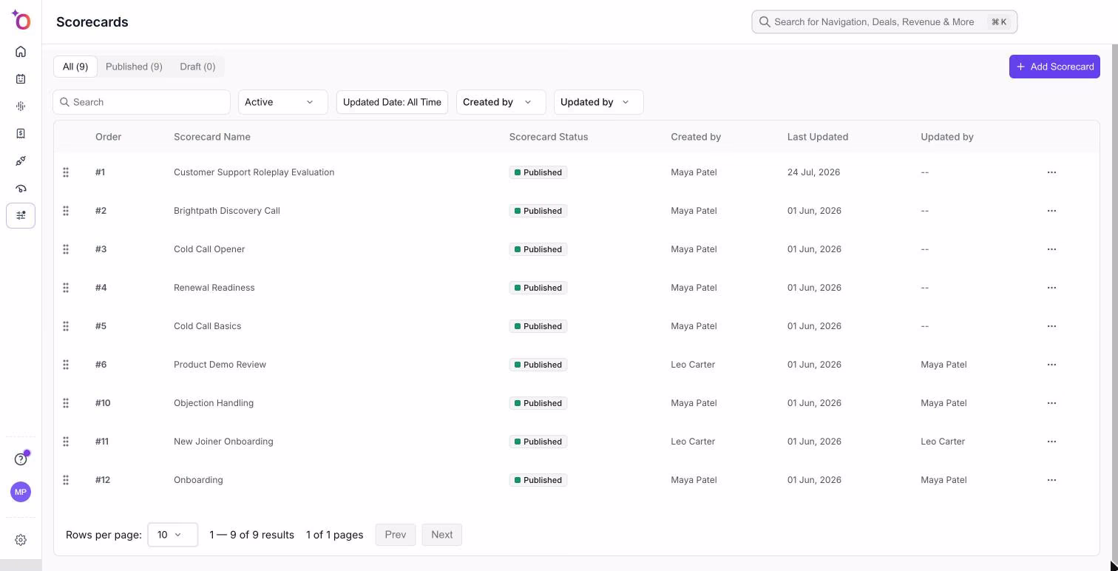Click the Scorecard Status column header

click(549, 137)
